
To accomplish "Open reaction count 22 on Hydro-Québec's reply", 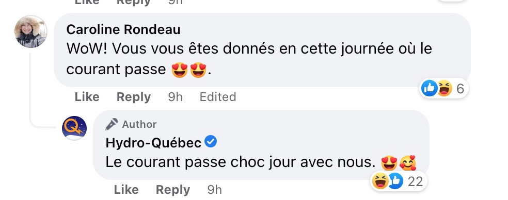I will pos(416,181).
